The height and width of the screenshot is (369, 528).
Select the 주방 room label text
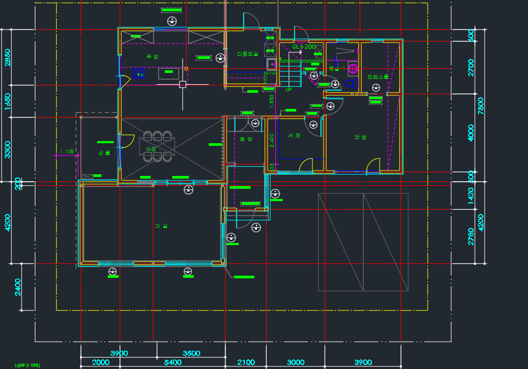tap(152, 56)
